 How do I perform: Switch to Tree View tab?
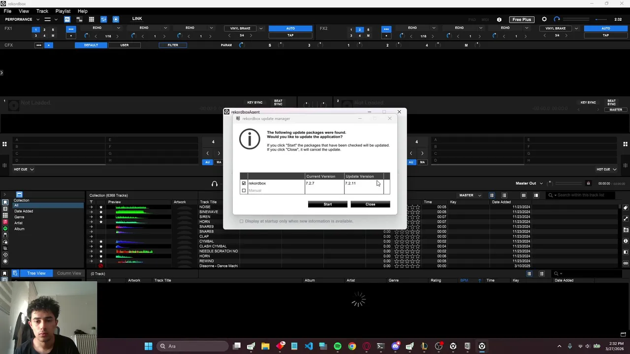[x=36, y=273]
